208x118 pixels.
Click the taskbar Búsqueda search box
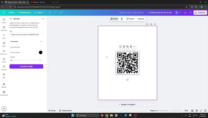tap(87, 115)
